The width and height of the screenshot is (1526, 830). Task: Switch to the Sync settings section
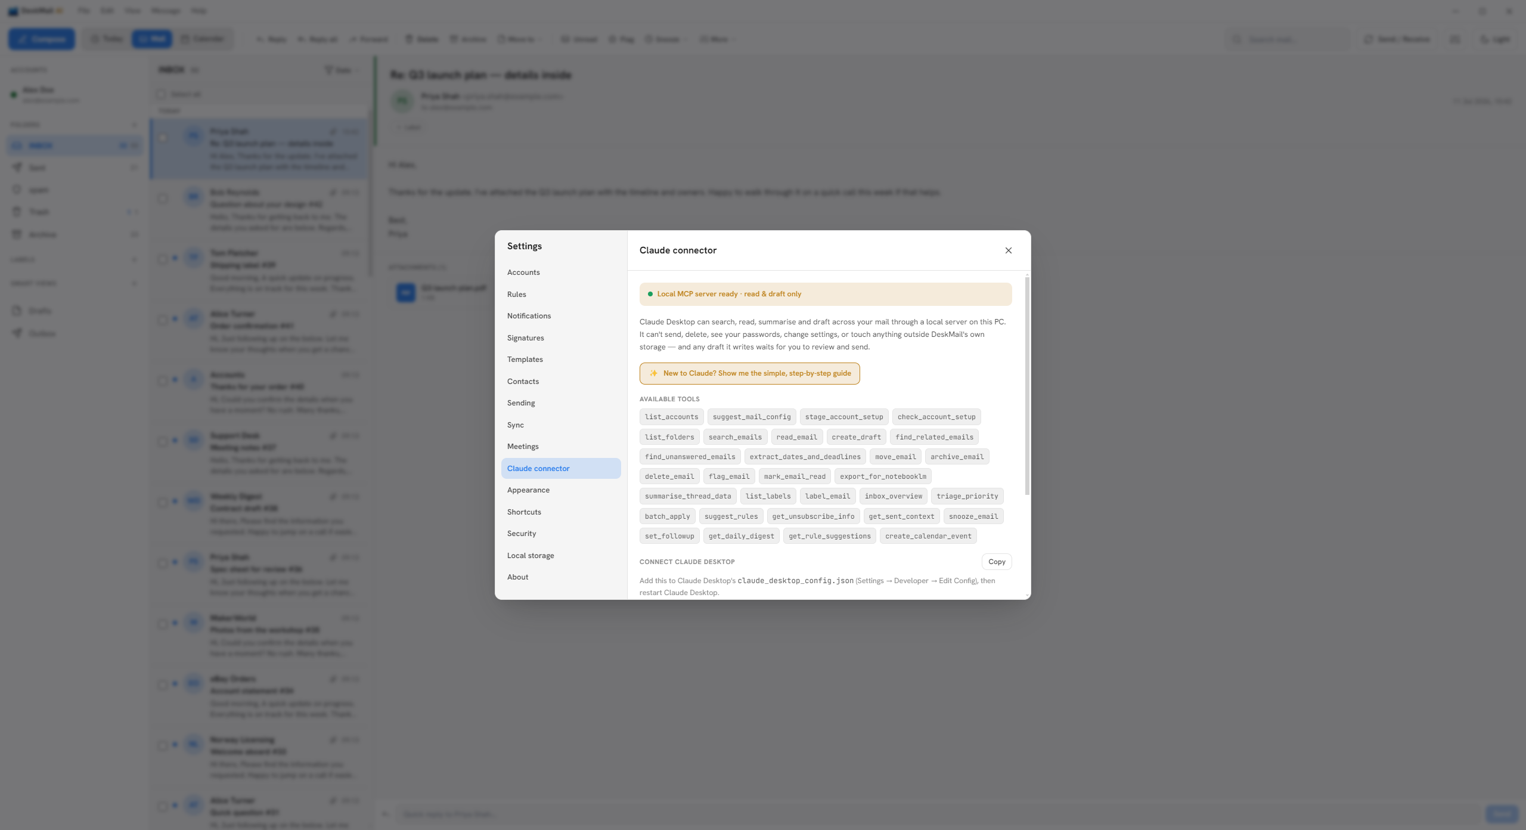[x=561, y=425]
